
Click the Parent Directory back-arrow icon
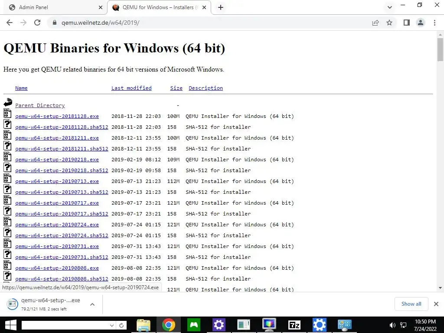pyautogui.click(x=8, y=102)
